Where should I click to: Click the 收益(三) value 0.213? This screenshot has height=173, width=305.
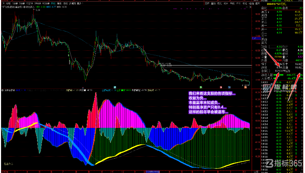pos(278,71)
